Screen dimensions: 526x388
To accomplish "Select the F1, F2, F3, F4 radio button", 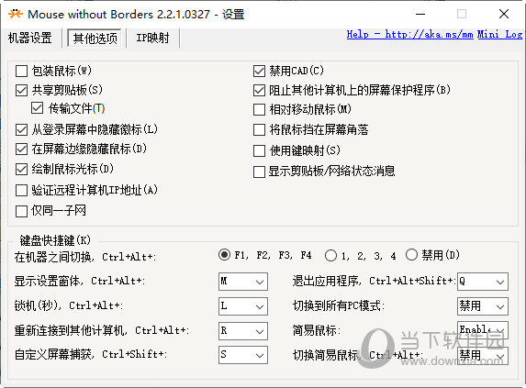I will (224, 255).
